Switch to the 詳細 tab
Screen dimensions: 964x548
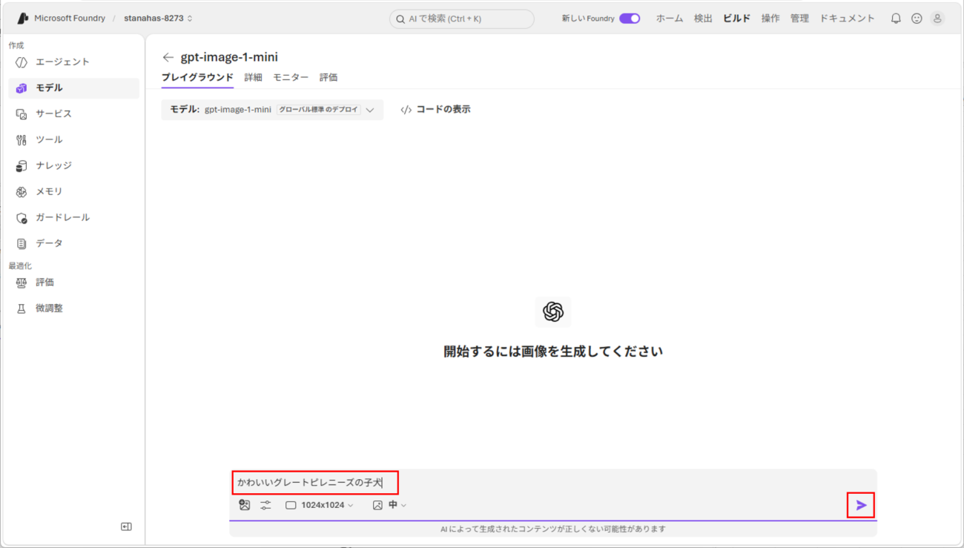click(253, 77)
